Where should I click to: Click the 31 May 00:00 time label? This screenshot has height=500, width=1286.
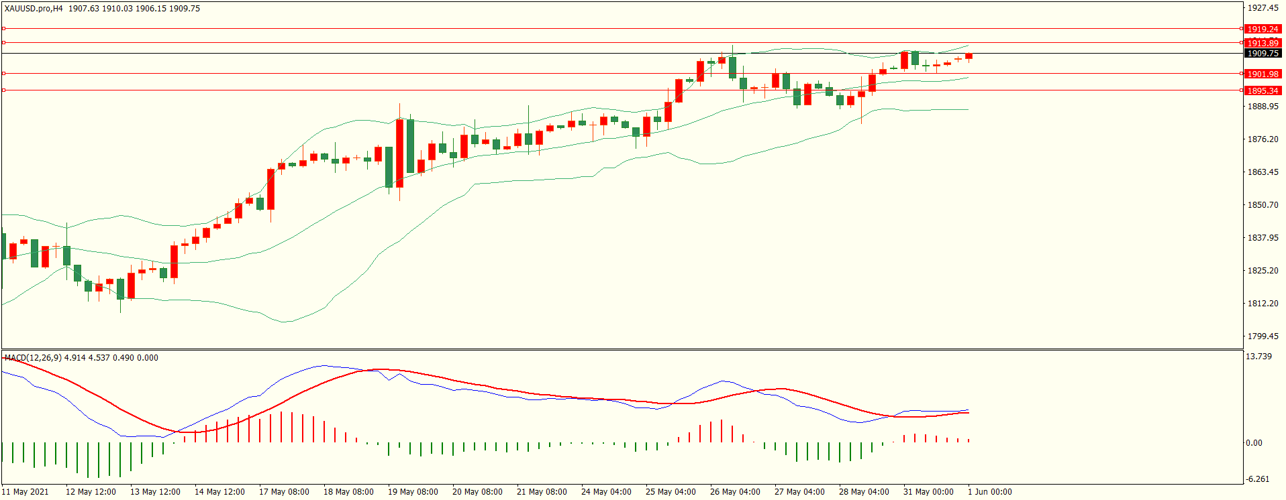(x=928, y=492)
